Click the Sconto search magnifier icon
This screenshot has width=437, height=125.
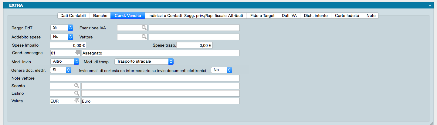77,86
